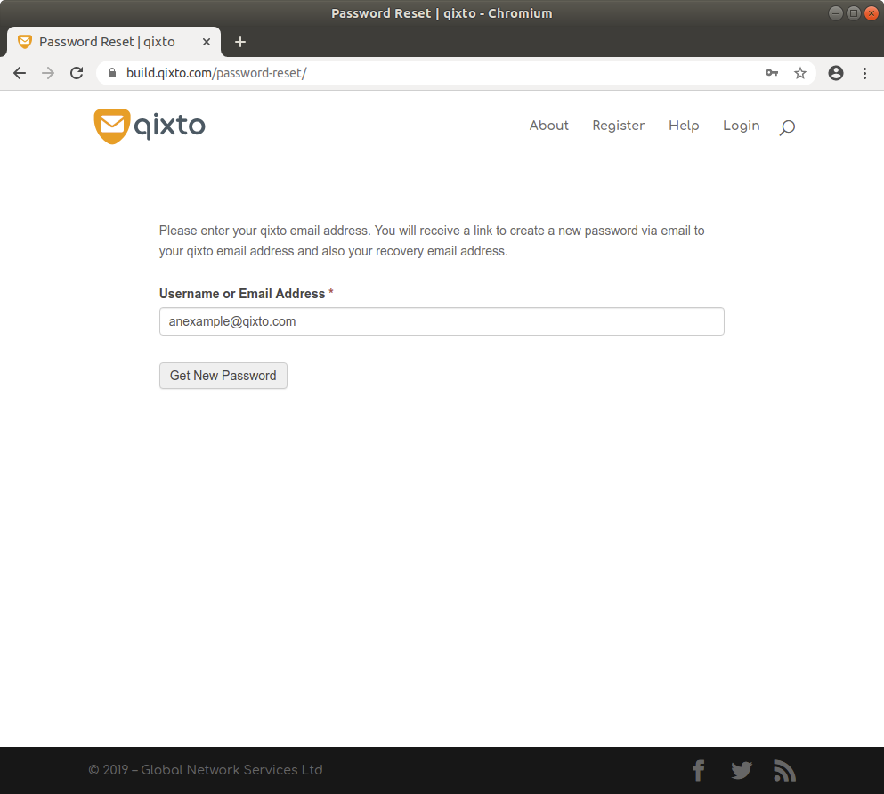884x794 pixels.
Task: Bookmark this page with the star
Action: pyautogui.click(x=800, y=73)
